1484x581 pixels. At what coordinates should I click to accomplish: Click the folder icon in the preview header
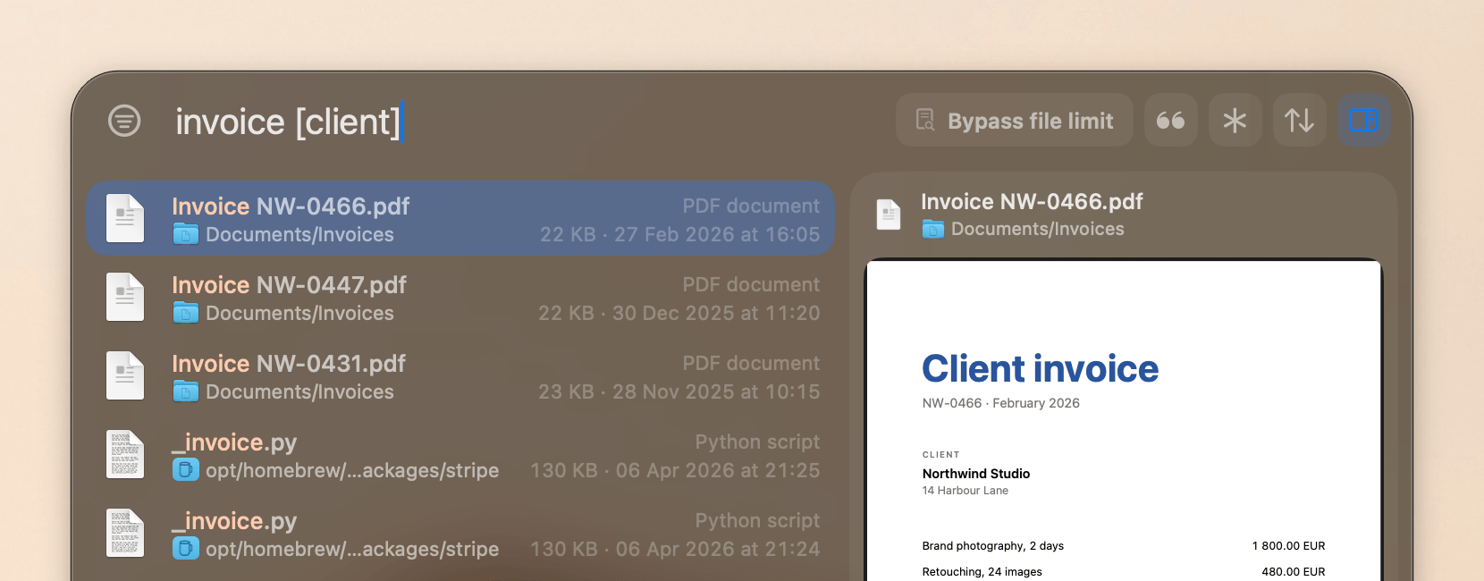tap(933, 230)
